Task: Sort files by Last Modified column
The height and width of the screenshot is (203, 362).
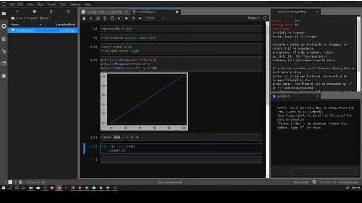Action: (x=66, y=24)
